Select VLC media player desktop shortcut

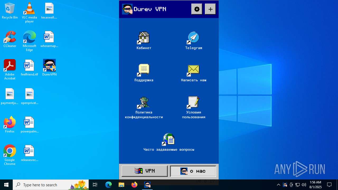[29, 13]
